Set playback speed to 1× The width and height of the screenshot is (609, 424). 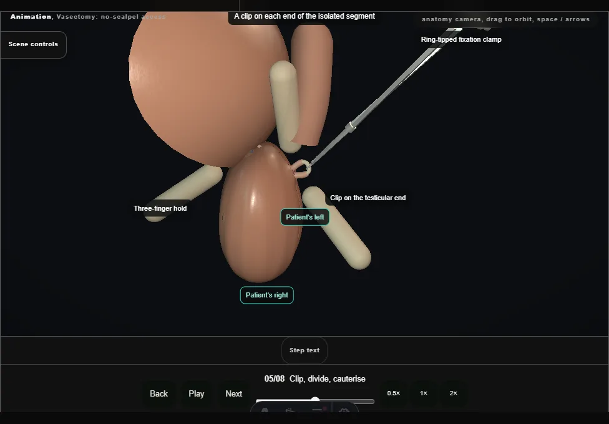[x=424, y=393]
